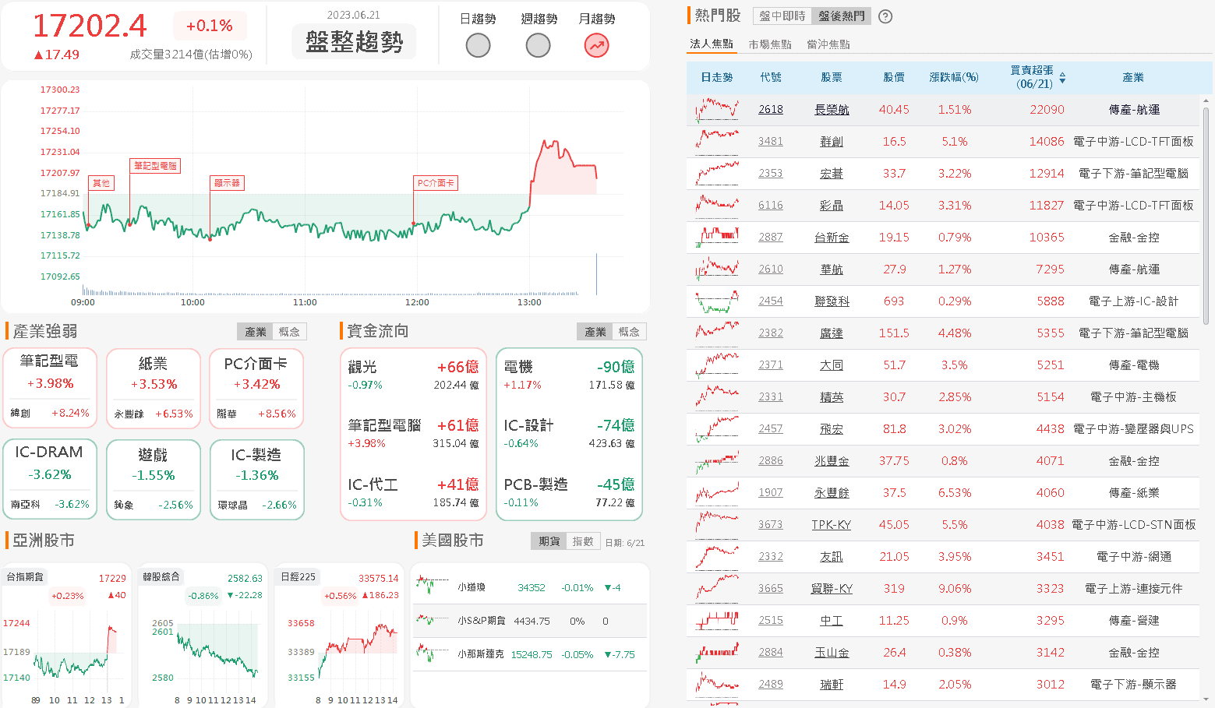Click the 顯示器 marker label on chart
This screenshot has height=708, width=1215.
tap(227, 183)
